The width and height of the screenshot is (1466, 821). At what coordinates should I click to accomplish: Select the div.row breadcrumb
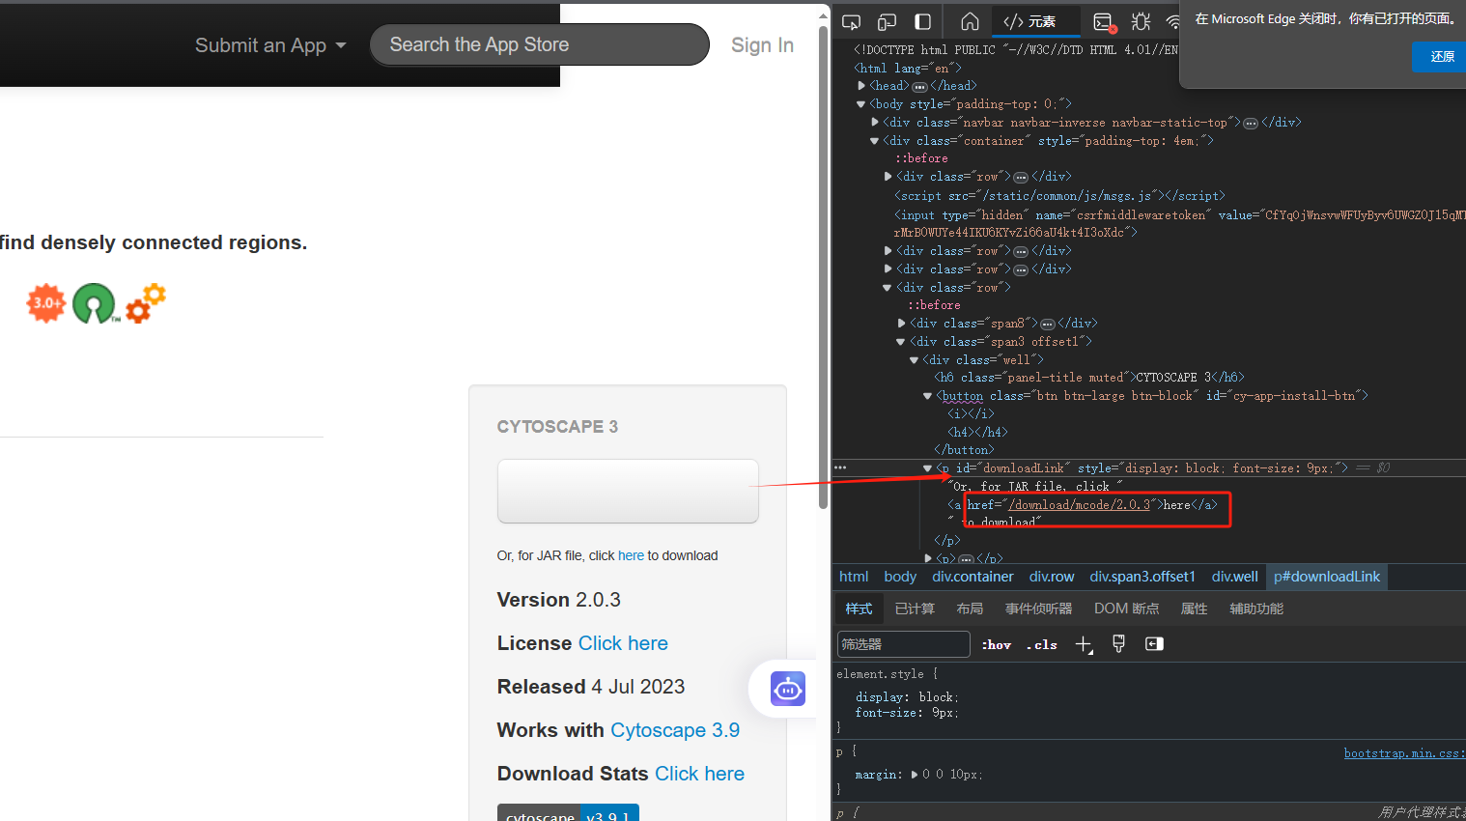coord(1052,577)
